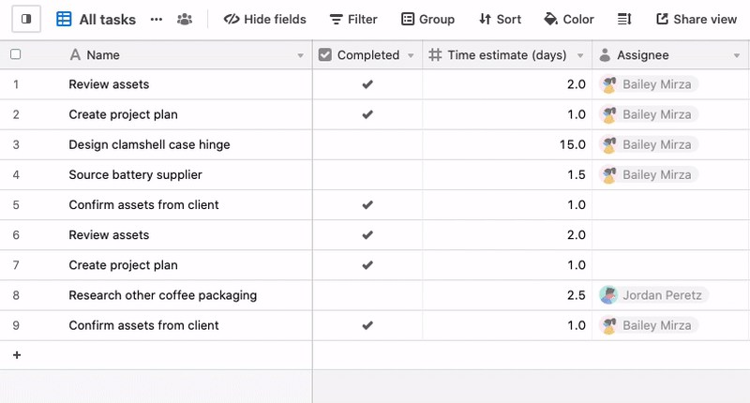Select the Jordan Peretz assignee chip

point(653,295)
